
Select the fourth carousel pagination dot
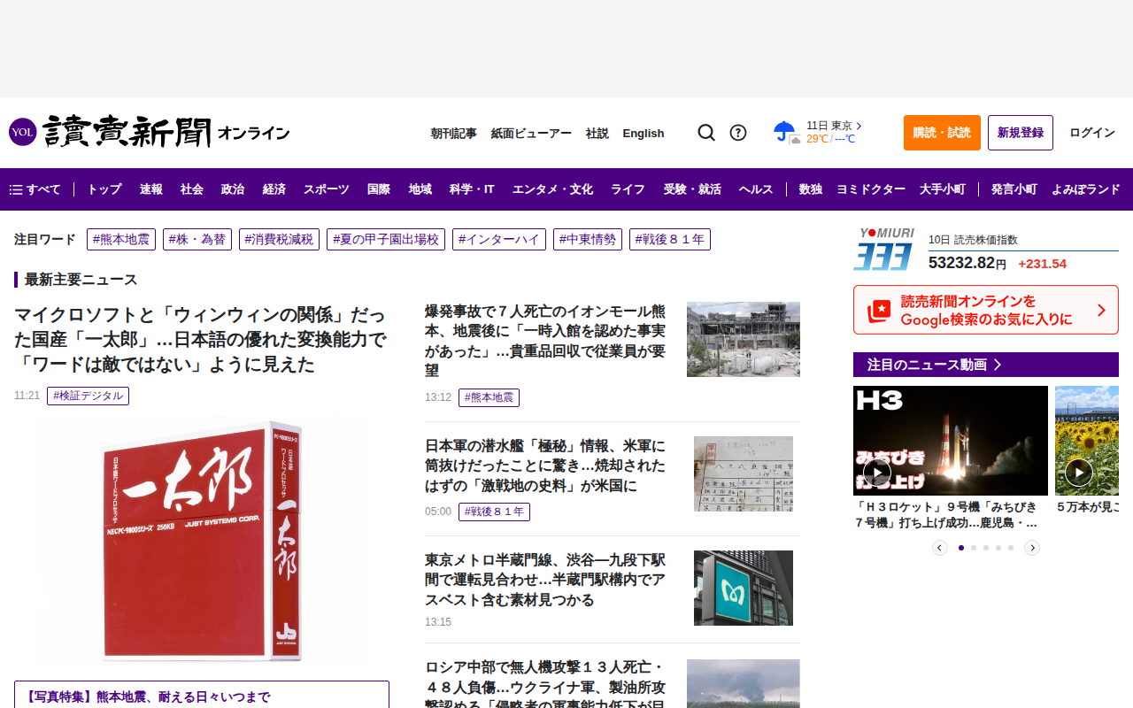[x=998, y=548]
